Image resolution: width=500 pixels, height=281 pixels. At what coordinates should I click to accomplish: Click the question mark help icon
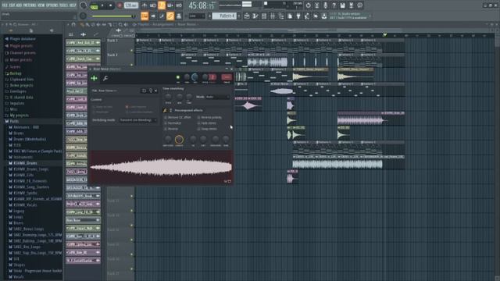[334, 5]
